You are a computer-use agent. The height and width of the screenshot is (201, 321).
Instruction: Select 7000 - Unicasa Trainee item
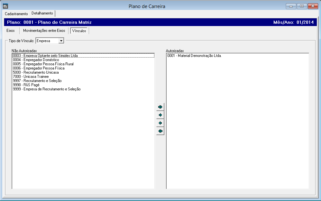(31, 77)
